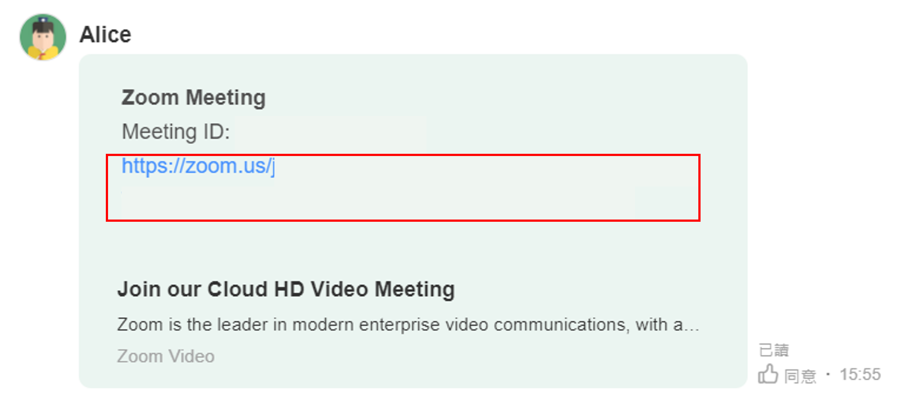Click the Zoom Meeting heading
The image size is (916, 407).
point(193,98)
